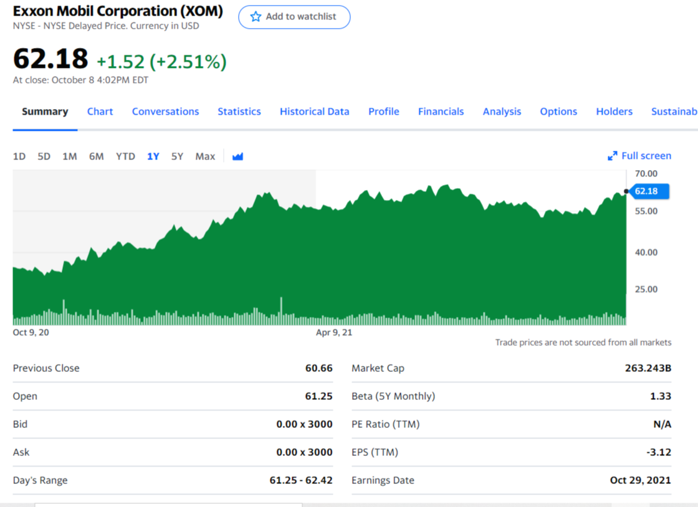Select the Max chart range
The image size is (698, 507).
[x=205, y=156]
